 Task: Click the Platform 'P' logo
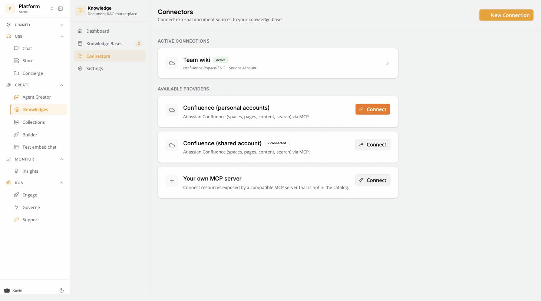point(10,9)
